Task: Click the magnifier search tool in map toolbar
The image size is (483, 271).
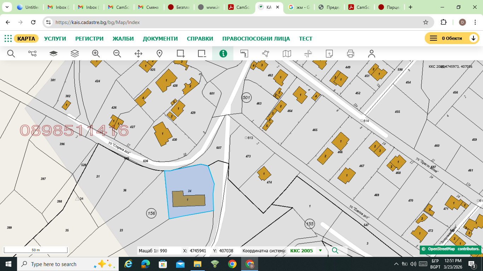Action: [11, 54]
